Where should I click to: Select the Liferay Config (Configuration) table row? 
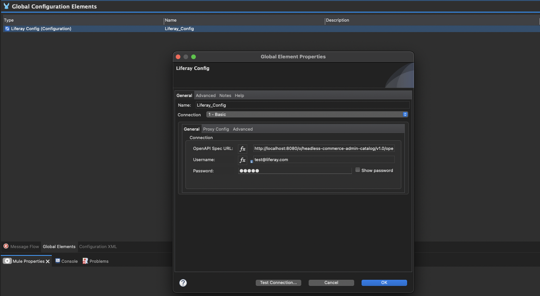click(x=271, y=29)
